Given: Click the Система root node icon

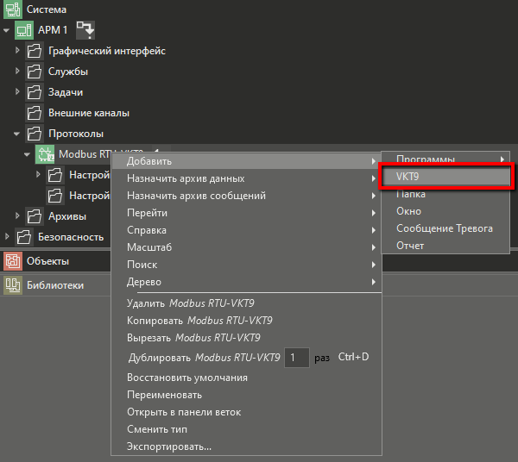Looking at the screenshot, I should coord(12,9).
